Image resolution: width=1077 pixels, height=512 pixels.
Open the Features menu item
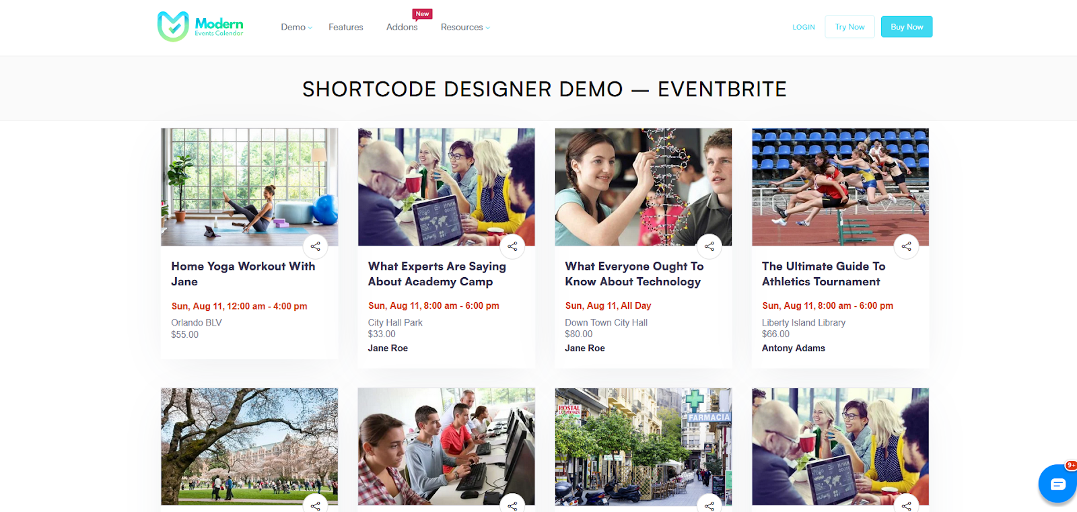coord(346,27)
